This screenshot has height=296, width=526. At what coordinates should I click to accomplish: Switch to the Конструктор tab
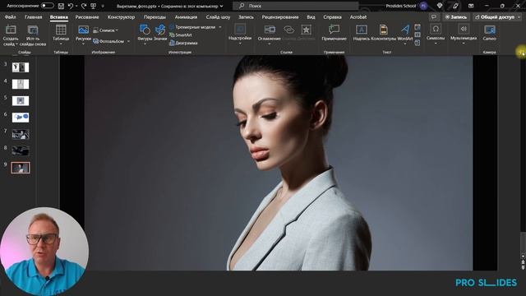pos(121,17)
